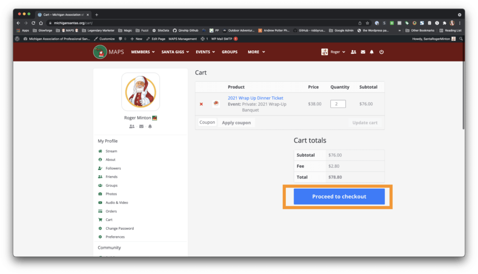The image size is (478, 274).
Task: Click friends icon under Roger Minton's name
Action: click(132, 126)
